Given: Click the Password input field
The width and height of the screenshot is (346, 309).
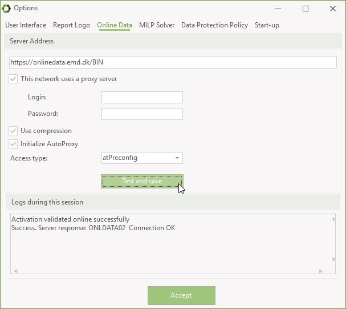Looking at the screenshot, I should (x=142, y=114).
